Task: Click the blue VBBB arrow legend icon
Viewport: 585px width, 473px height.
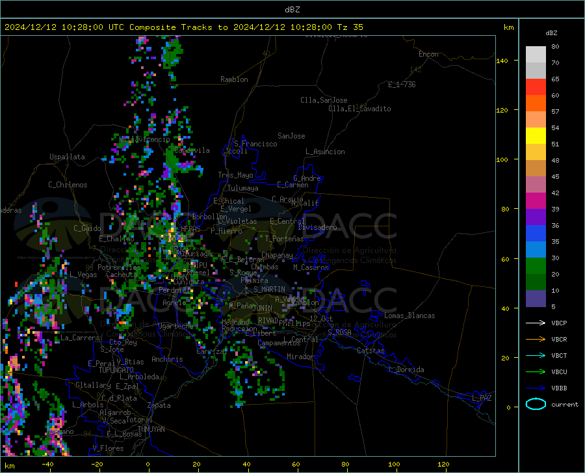Action: click(536, 388)
